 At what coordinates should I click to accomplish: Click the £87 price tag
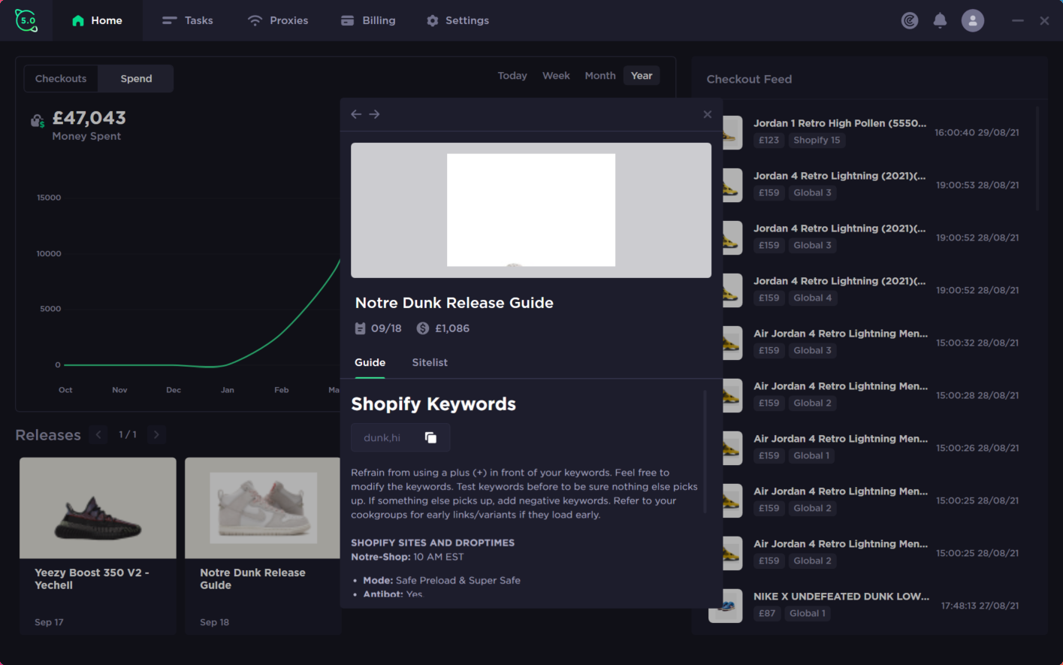(x=766, y=614)
